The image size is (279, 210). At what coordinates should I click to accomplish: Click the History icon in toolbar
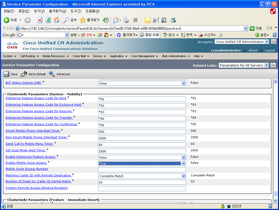point(106,20)
